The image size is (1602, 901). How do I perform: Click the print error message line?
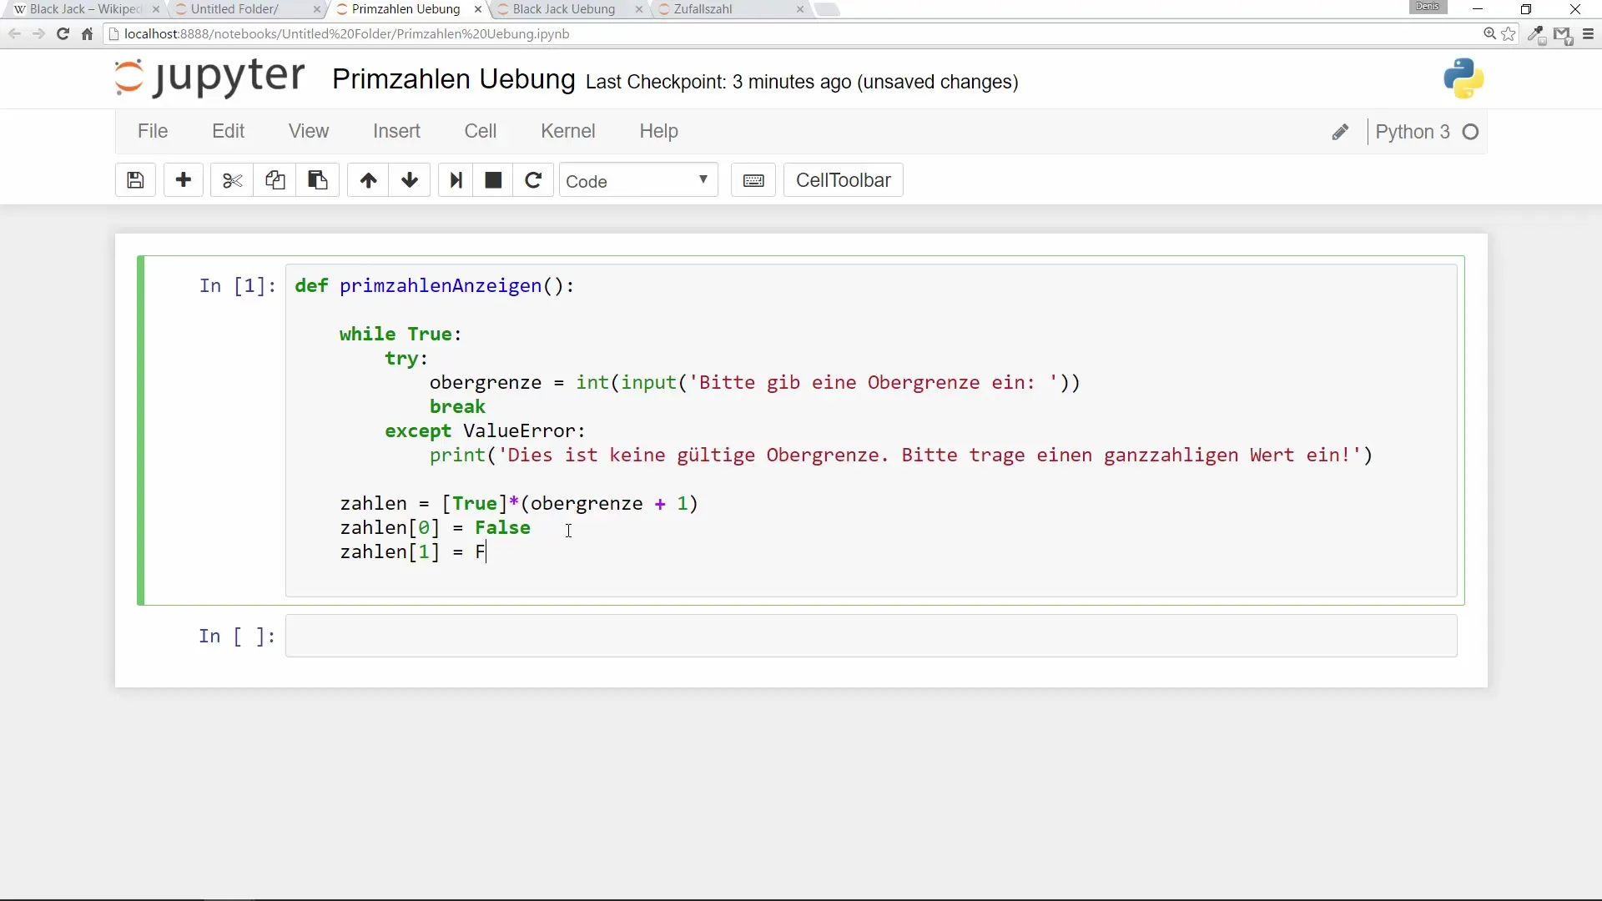[901, 456]
